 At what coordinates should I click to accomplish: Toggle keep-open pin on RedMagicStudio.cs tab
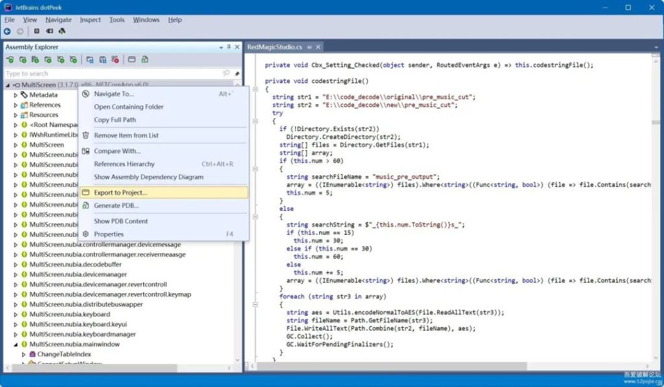click(309, 47)
